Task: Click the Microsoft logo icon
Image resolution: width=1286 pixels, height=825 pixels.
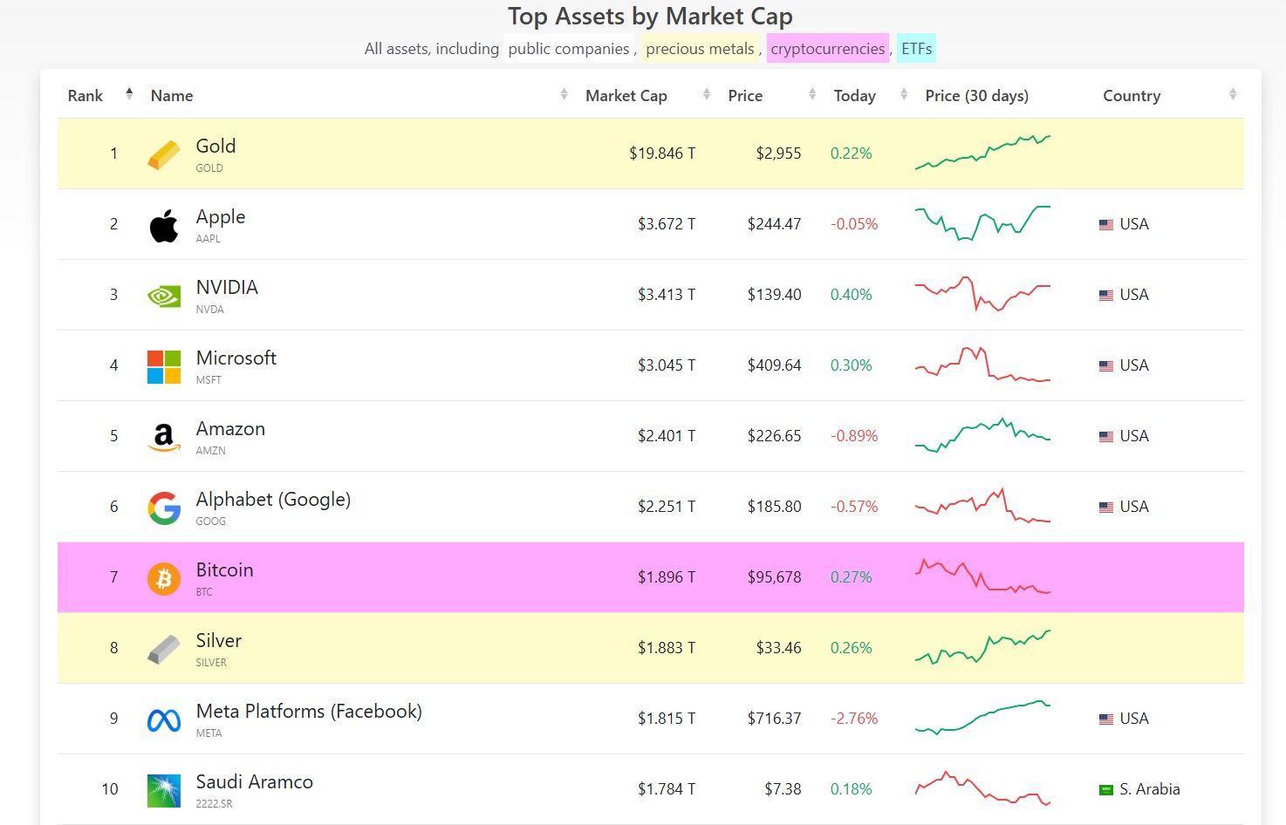Action: 164,367
